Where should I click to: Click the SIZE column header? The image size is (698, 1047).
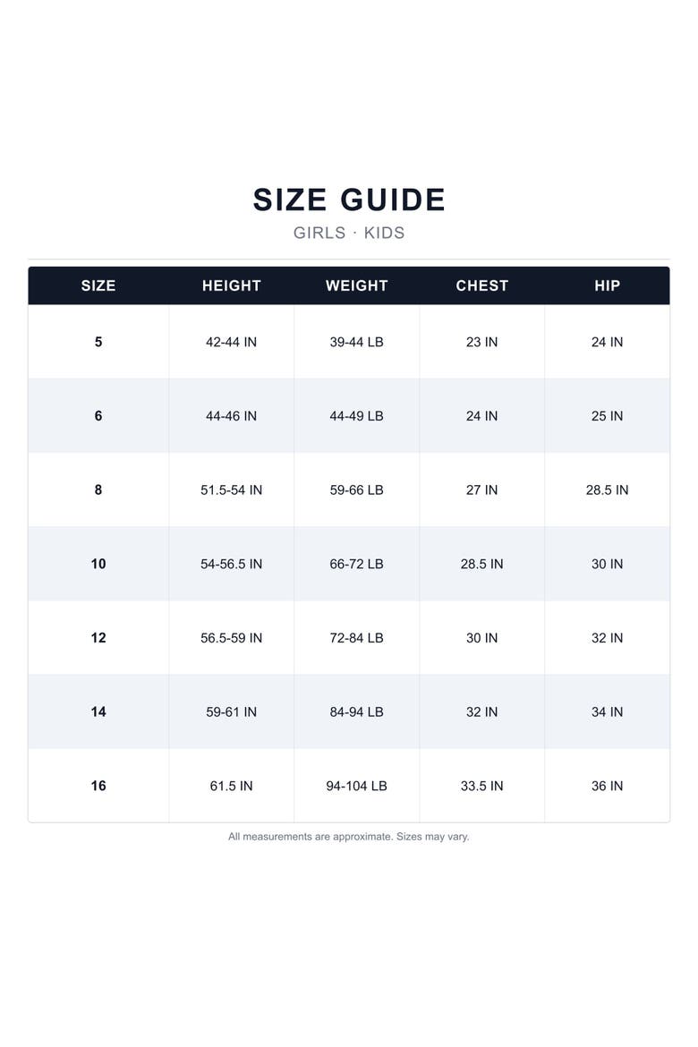click(98, 285)
